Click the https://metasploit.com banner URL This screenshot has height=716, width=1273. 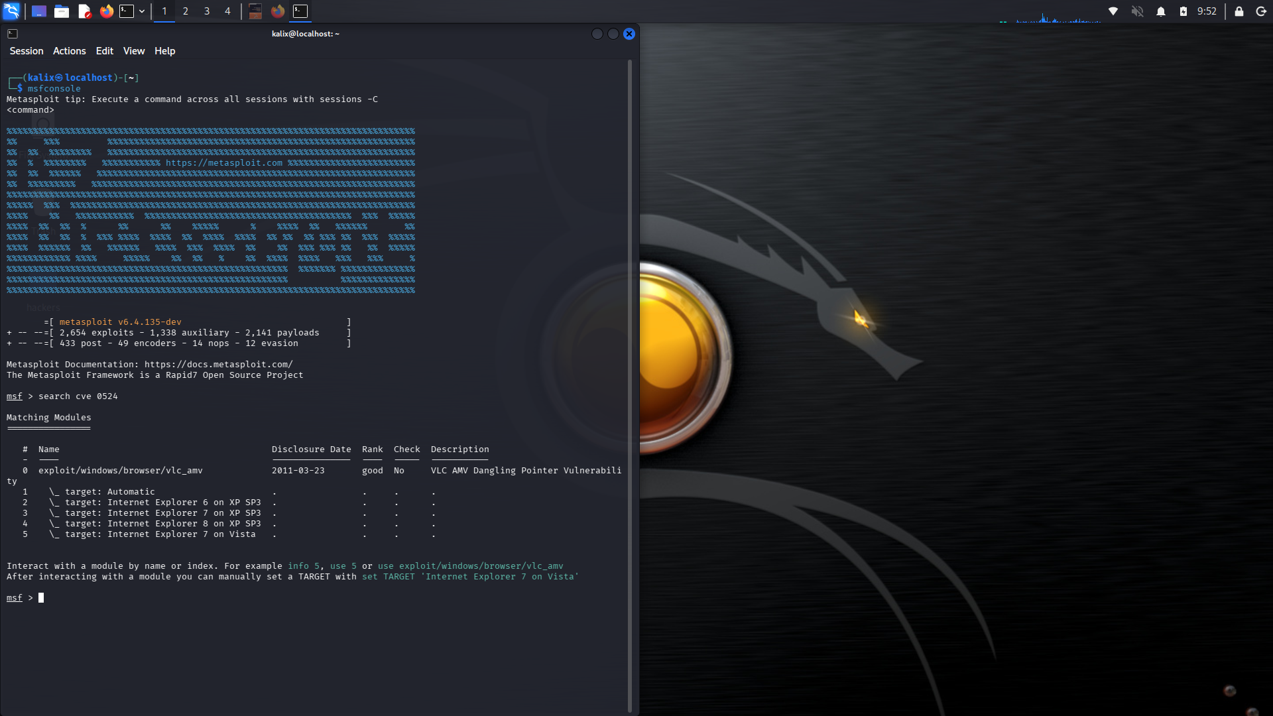[x=224, y=163]
